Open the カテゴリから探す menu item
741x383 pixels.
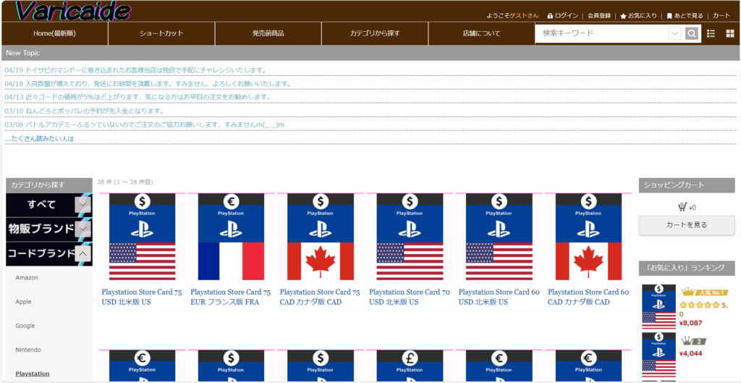(x=376, y=33)
